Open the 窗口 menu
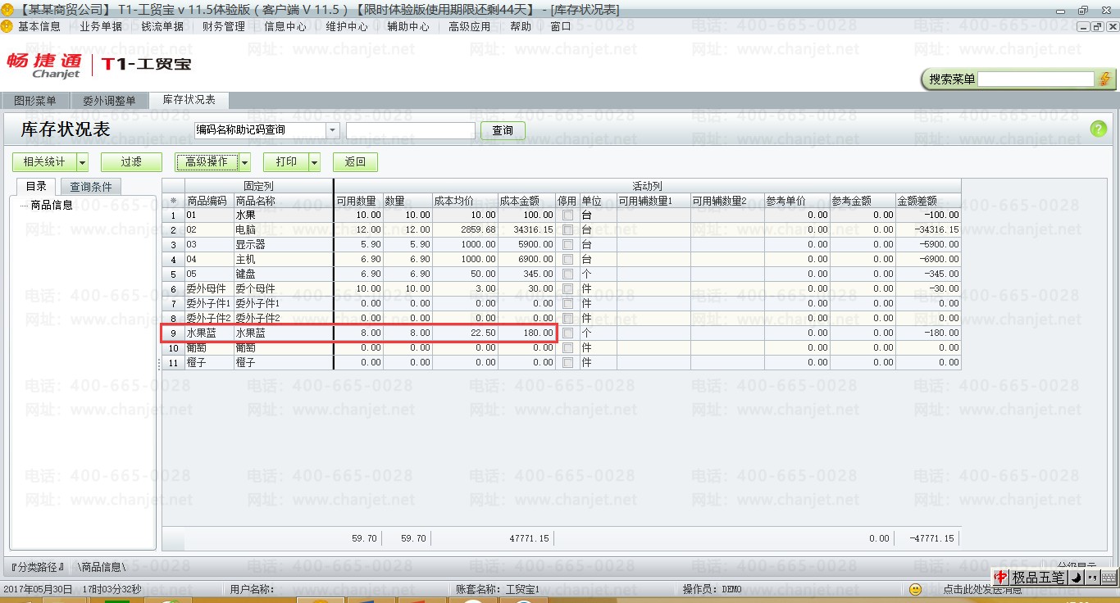 click(x=561, y=26)
